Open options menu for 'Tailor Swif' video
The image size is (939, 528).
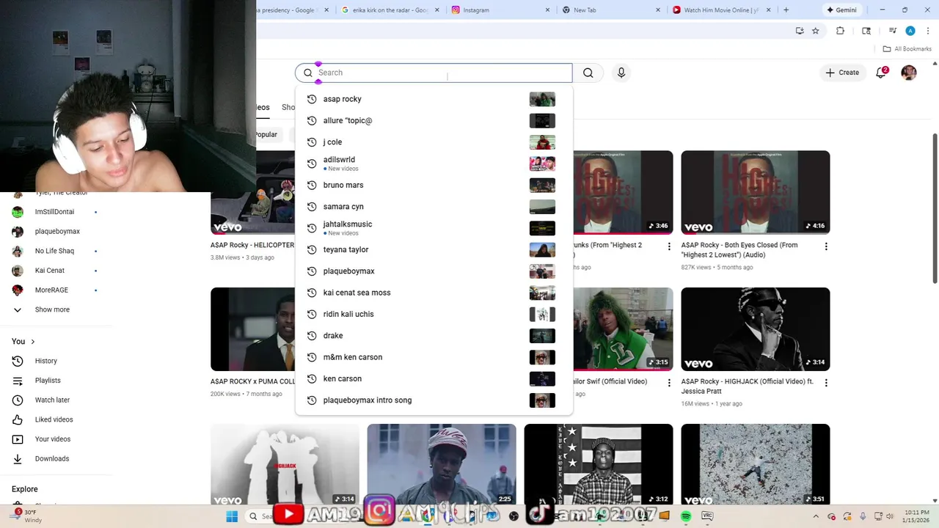click(669, 383)
